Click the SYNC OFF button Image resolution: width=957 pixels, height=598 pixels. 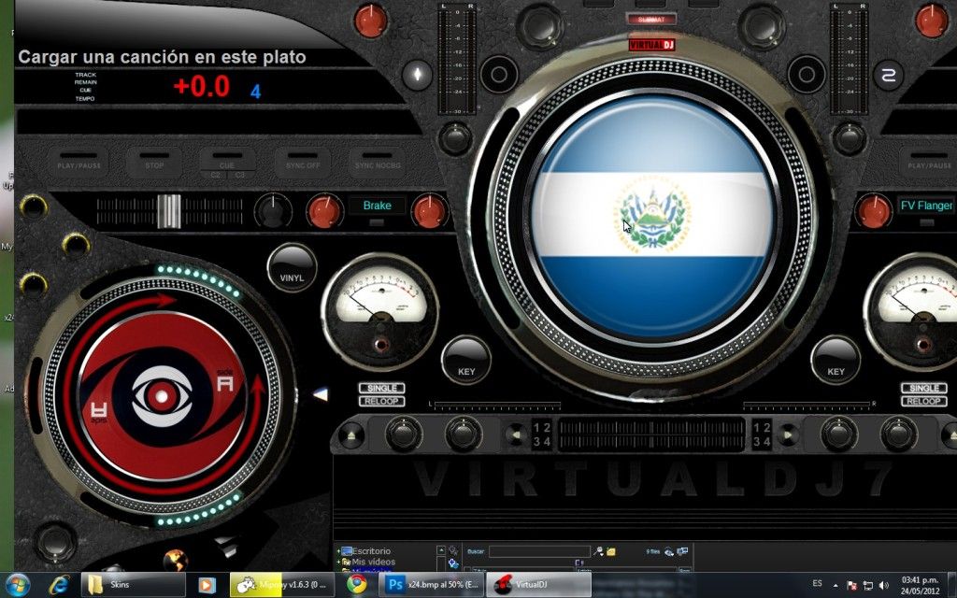point(303,163)
